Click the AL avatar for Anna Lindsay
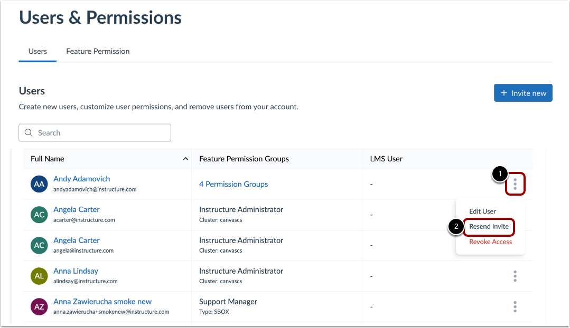This screenshot has height=328, width=570. click(40, 276)
